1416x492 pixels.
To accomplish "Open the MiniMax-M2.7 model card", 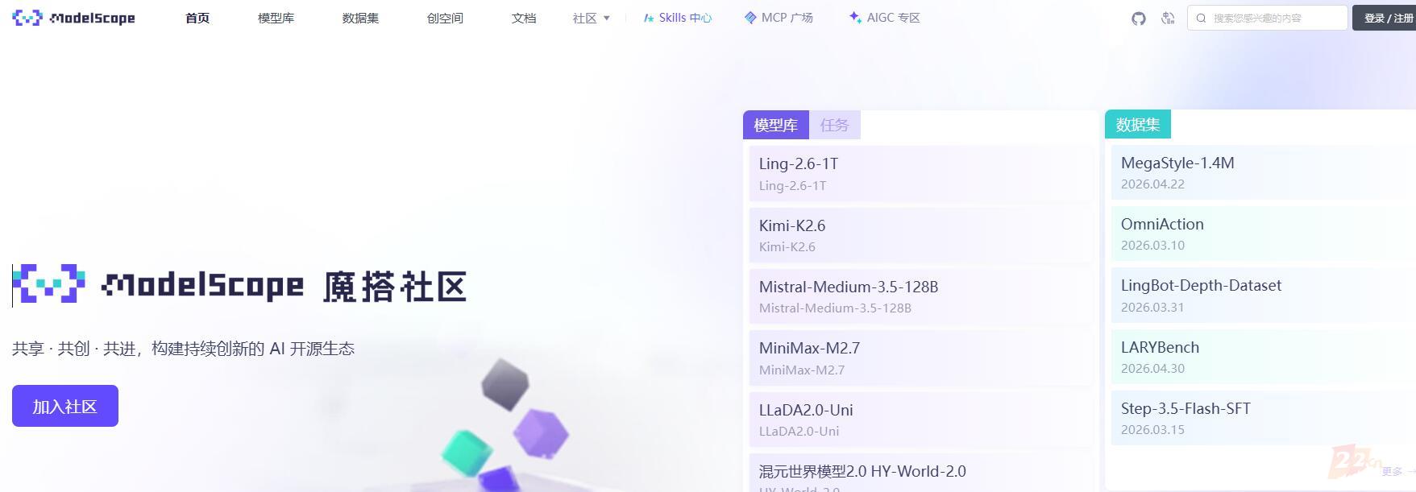I will pos(920,358).
